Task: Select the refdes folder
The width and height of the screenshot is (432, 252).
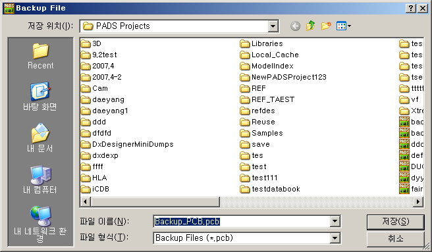Action: [x=257, y=111]
